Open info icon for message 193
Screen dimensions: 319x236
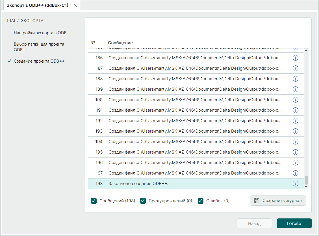(x=295, y=131)
